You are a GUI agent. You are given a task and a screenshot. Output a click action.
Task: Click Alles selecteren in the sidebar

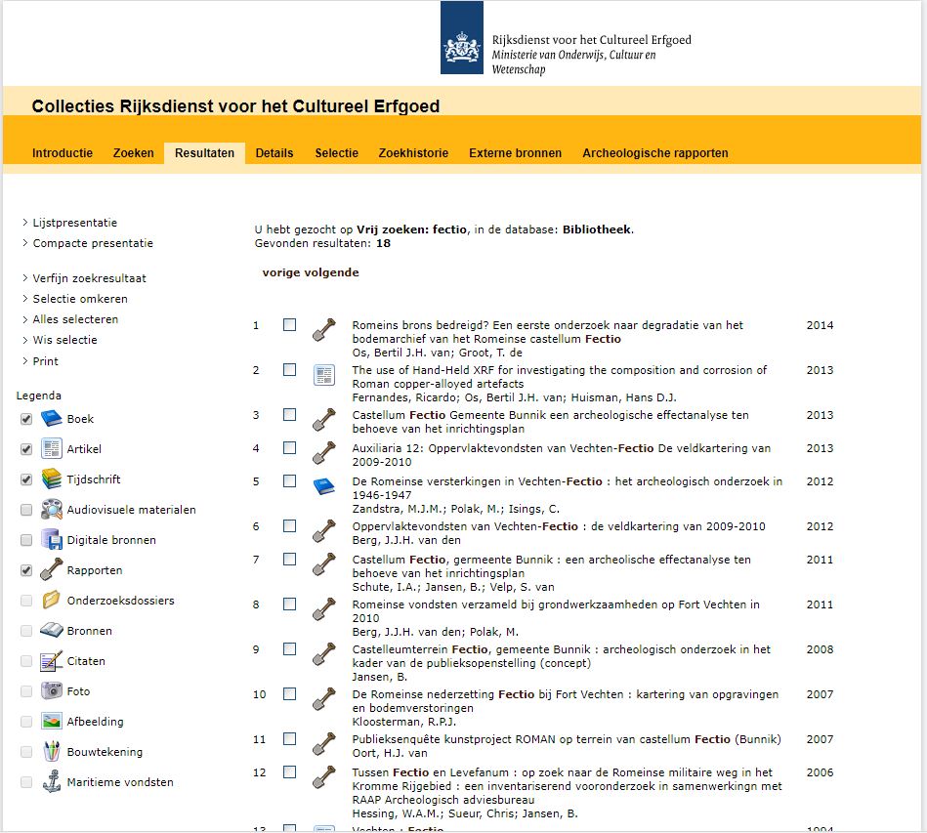(x=75, y=319)
